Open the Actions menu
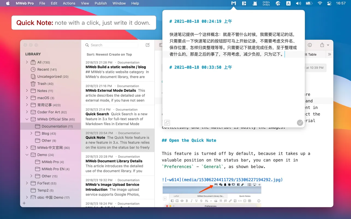Screen dimensions: 351x219 [69, 3]
